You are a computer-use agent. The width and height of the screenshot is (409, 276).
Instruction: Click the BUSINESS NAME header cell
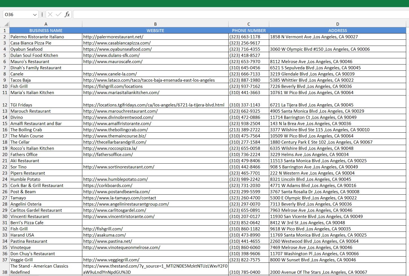46,30
